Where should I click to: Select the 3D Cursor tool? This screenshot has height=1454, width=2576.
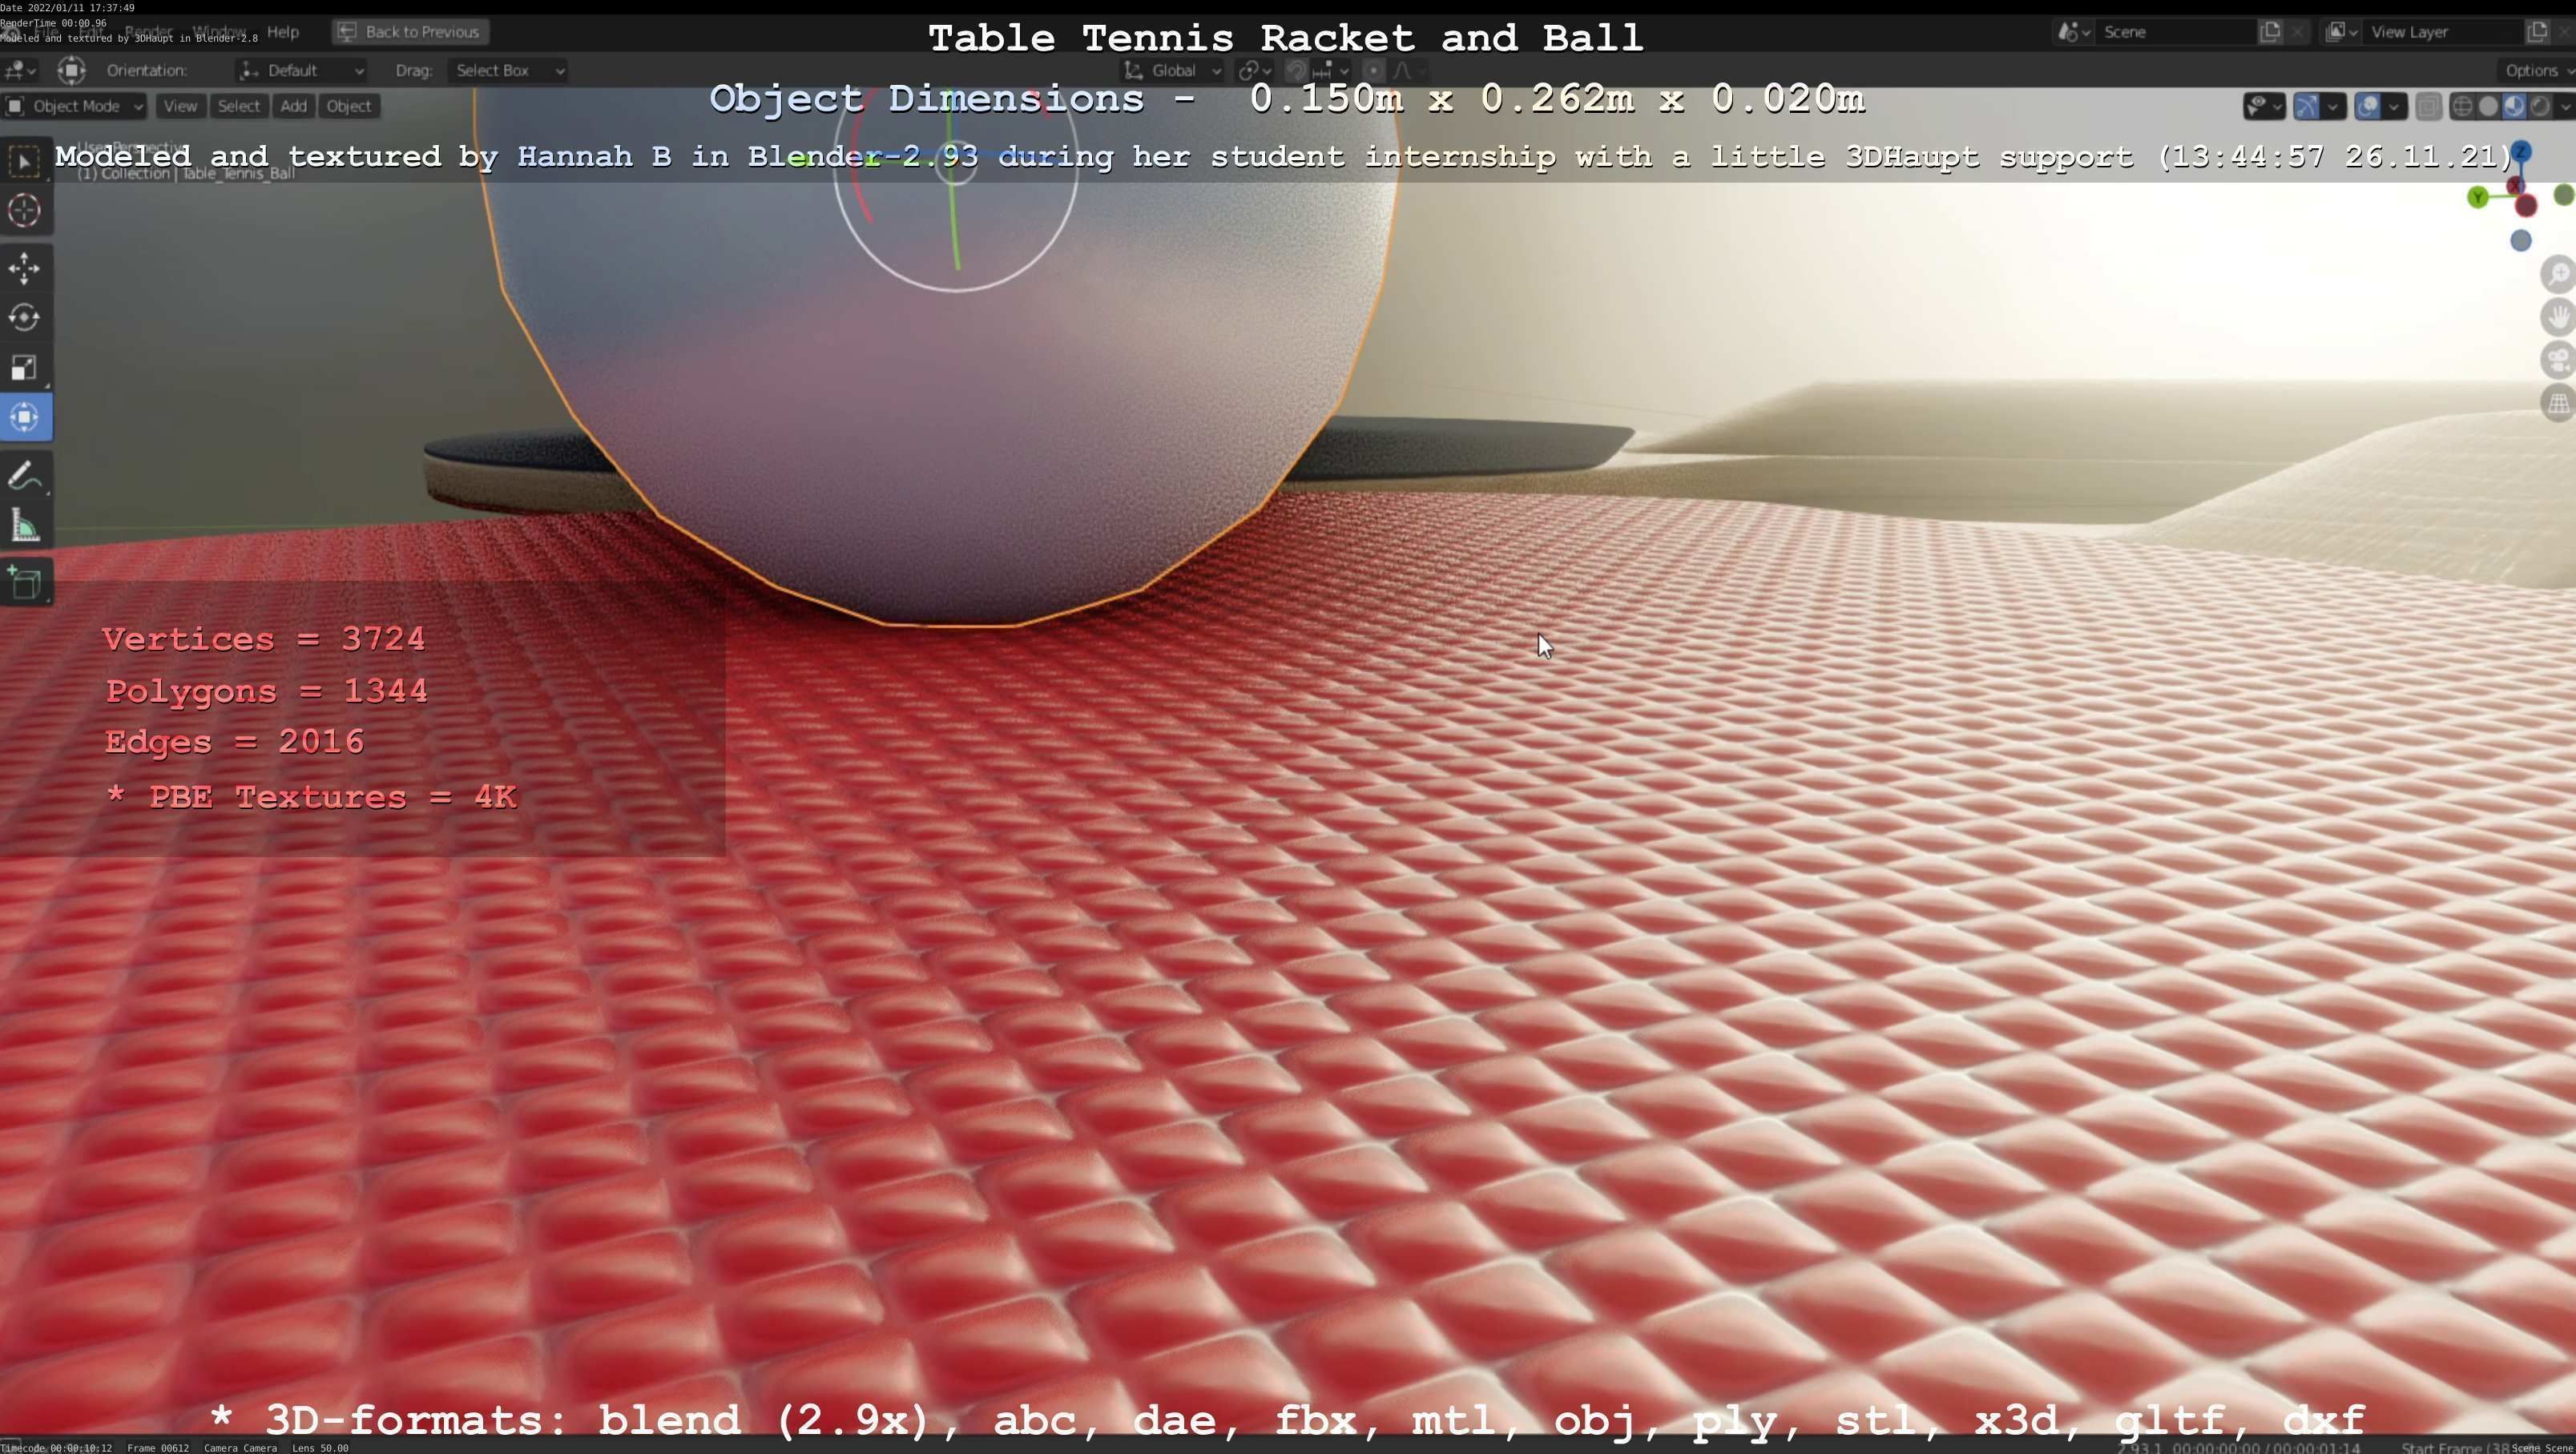pos(25,211)
